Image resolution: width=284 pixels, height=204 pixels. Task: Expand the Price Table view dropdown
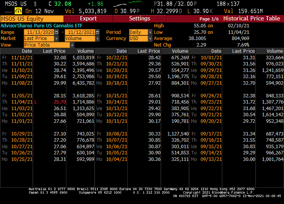click(x=72, y=45)
